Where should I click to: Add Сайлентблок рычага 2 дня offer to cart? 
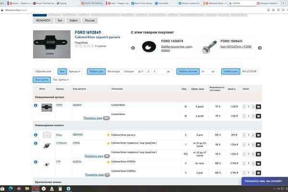[258, 135]
